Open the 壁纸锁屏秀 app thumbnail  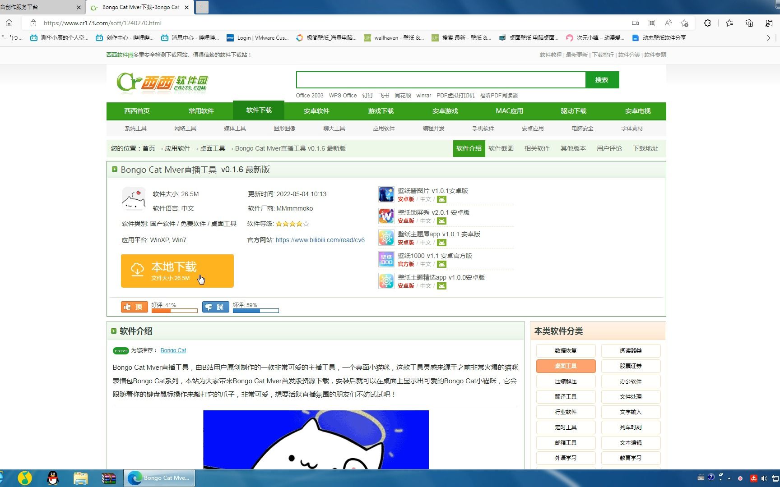tap(386, 216)
